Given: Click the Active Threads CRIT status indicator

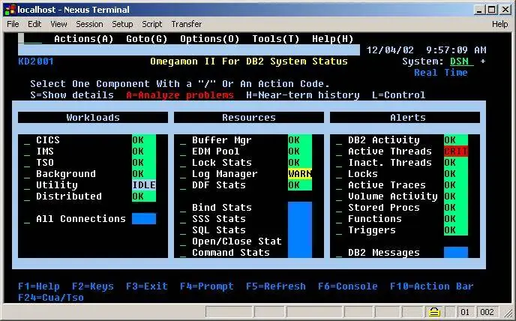Looking at the screenshot, I should [x=456, y=151].
